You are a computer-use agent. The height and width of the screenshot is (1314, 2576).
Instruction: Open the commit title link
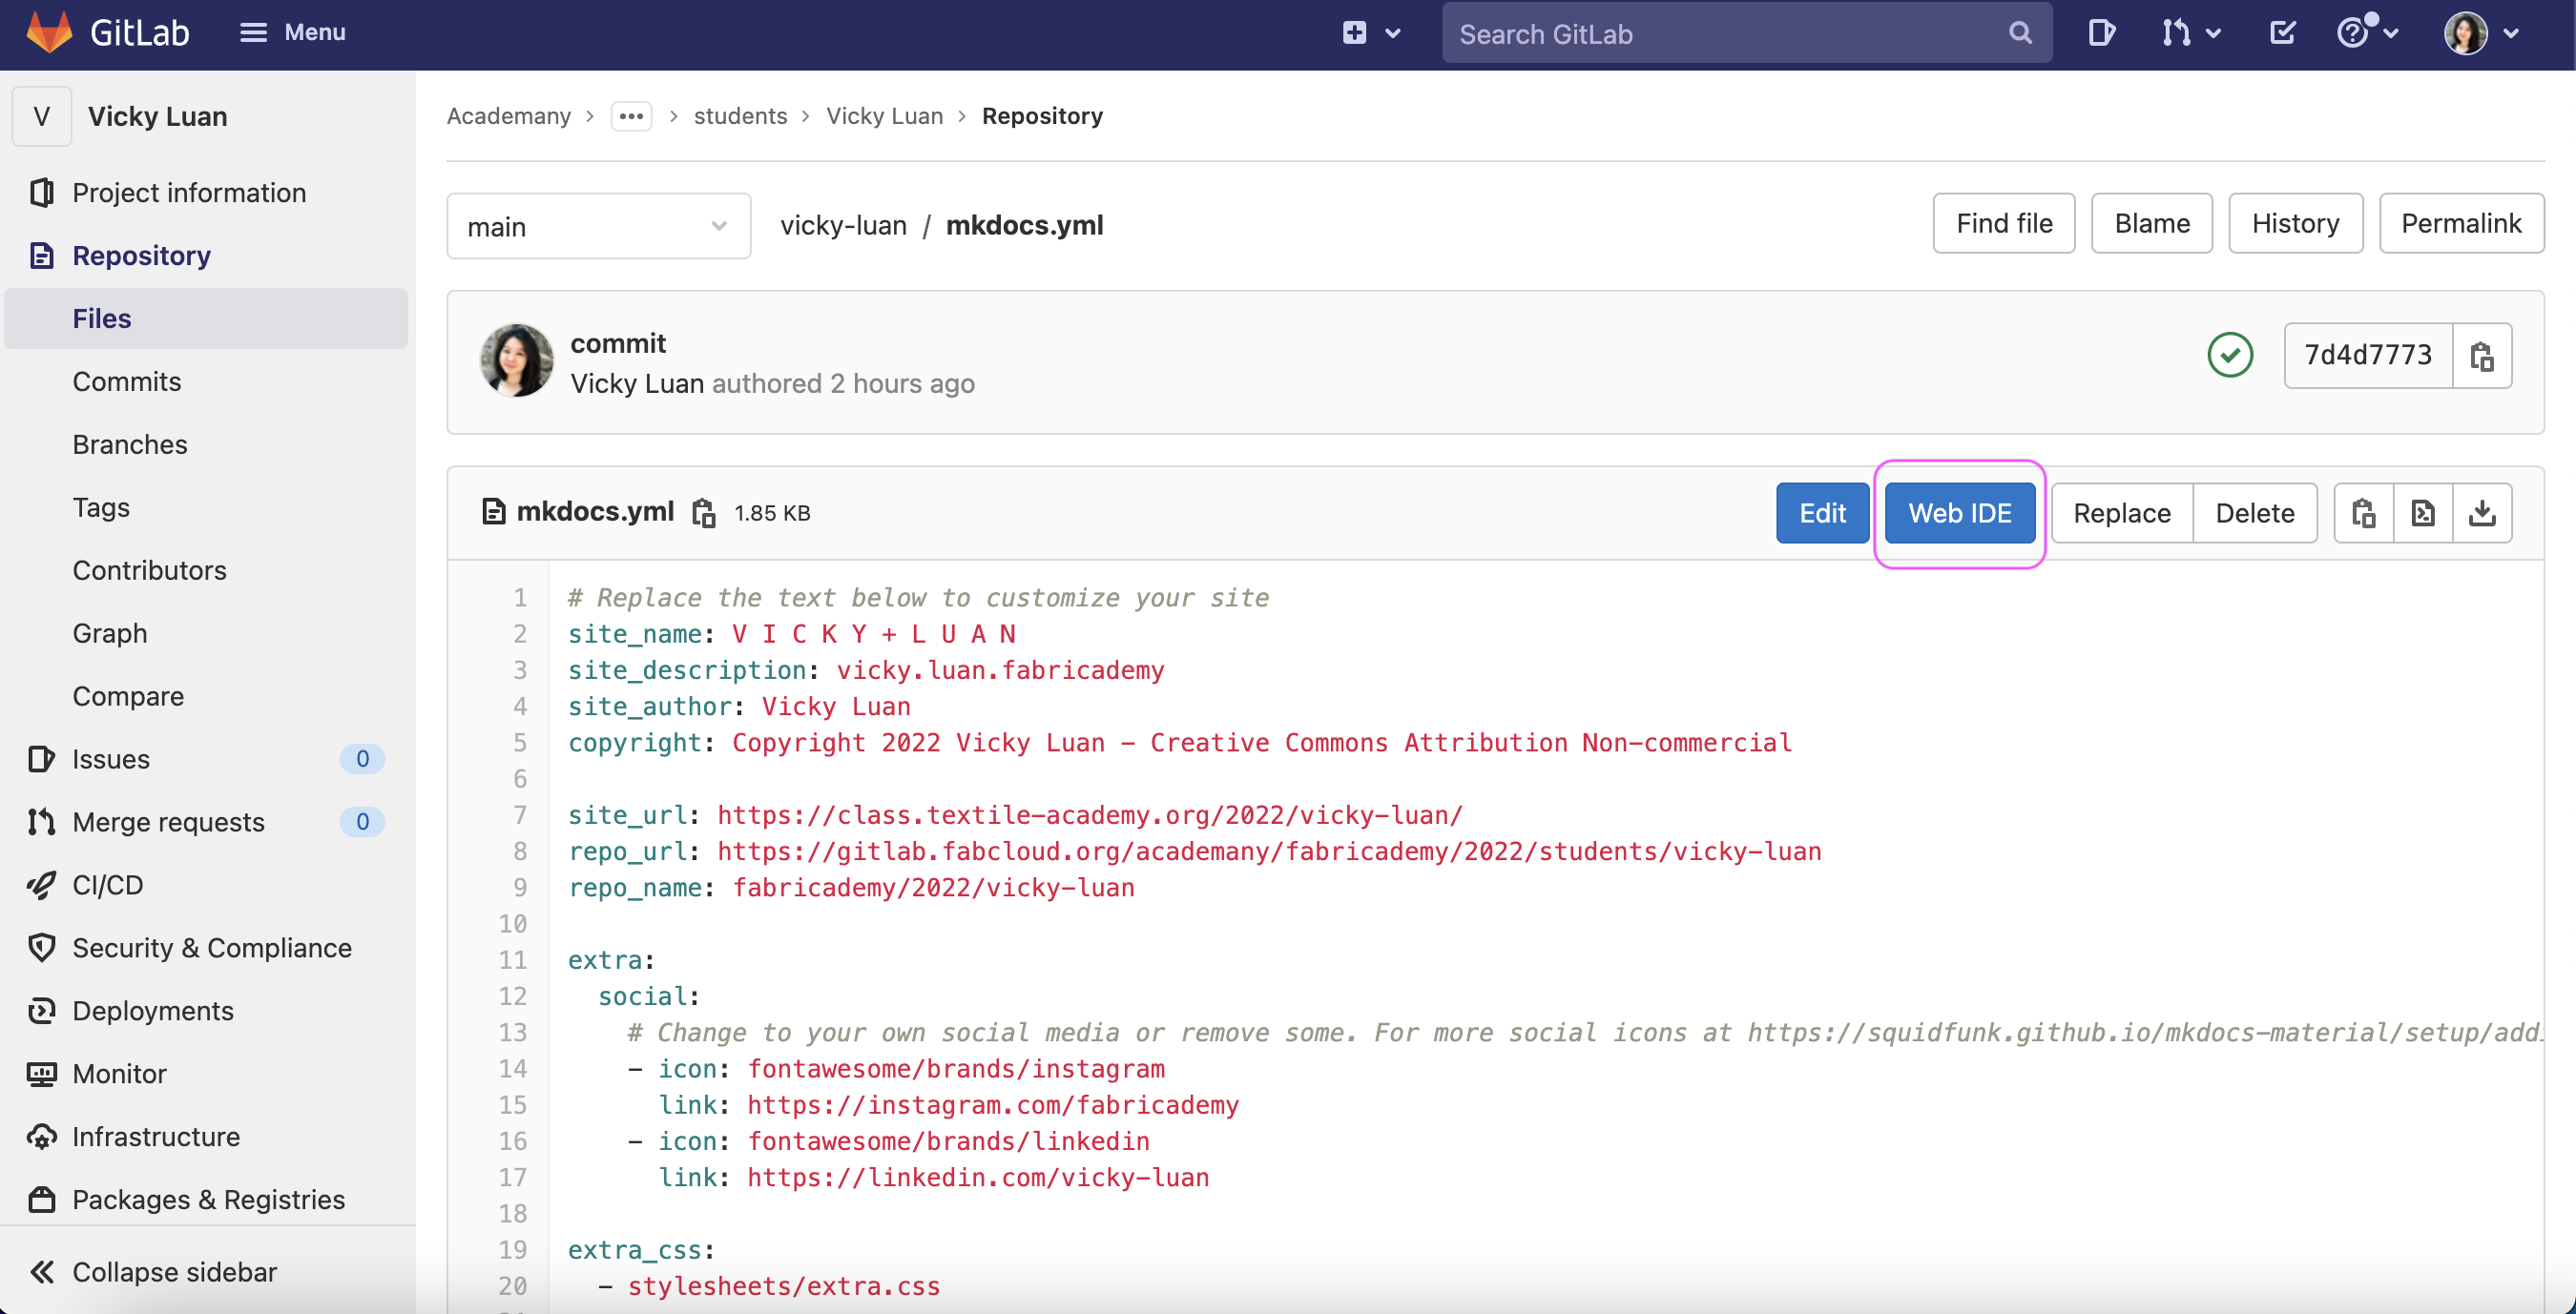[617, 342]
